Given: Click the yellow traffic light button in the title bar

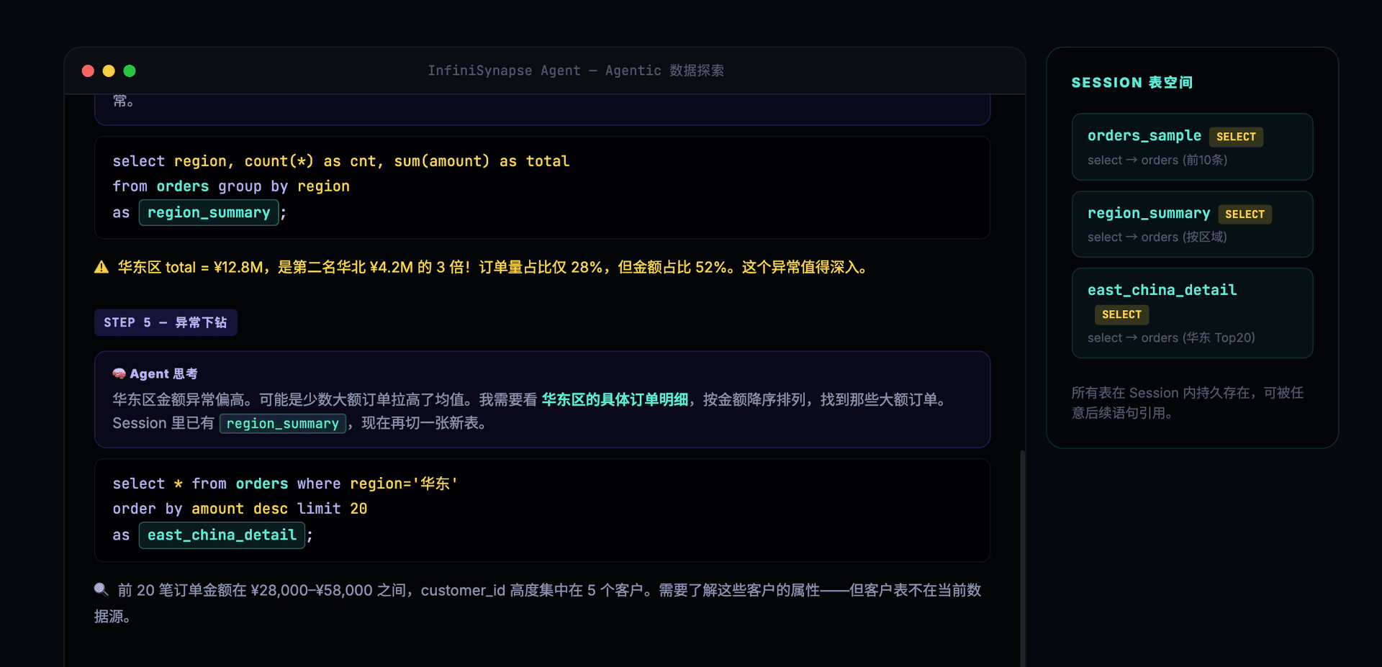Looking at the screenshot, I should click(109, 71).
